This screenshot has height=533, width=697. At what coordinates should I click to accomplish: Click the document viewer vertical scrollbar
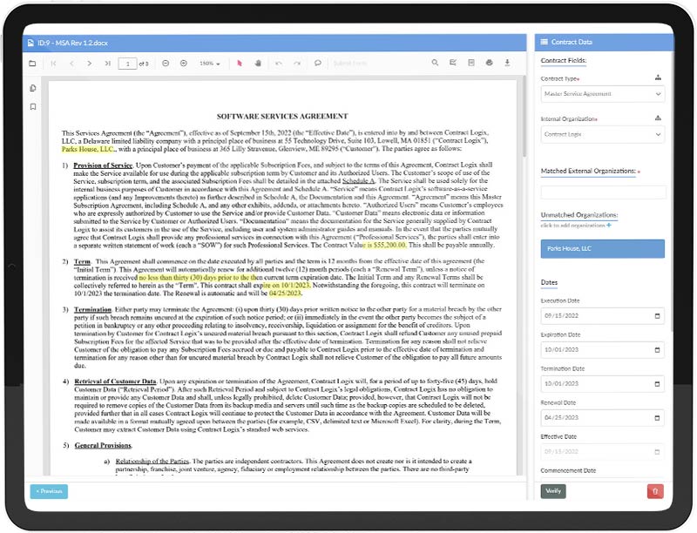point(524,117)
